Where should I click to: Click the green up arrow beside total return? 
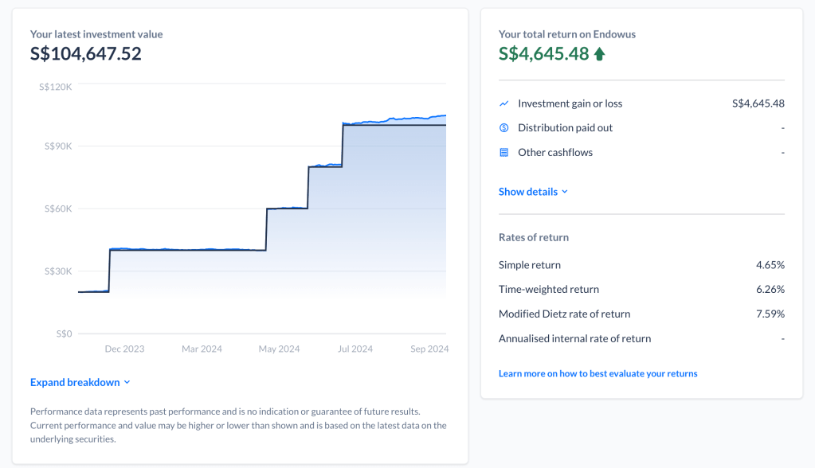tap(600, 54)
